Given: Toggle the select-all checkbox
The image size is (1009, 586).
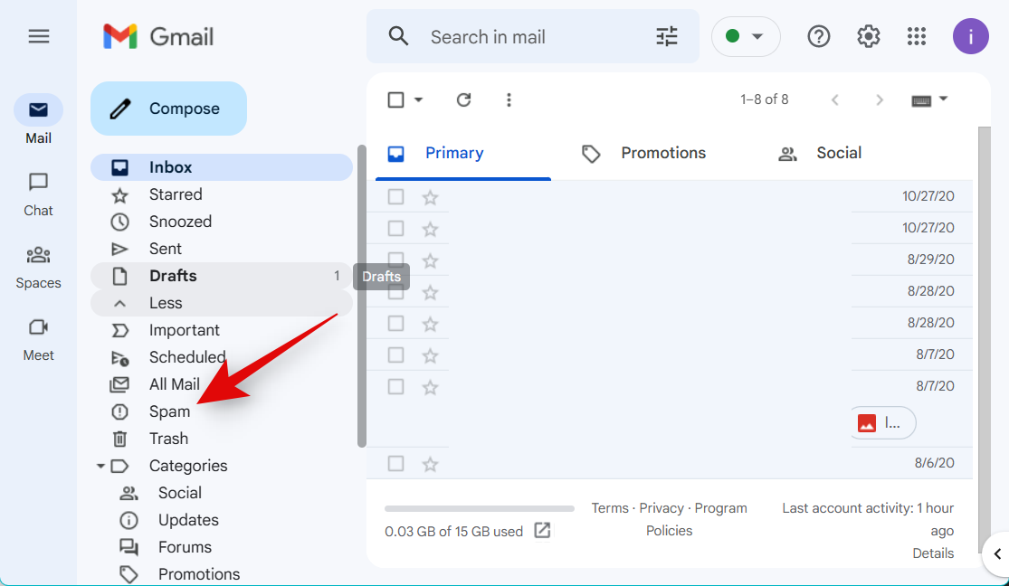Looking at the screenshot, I should tap(395, 99).
